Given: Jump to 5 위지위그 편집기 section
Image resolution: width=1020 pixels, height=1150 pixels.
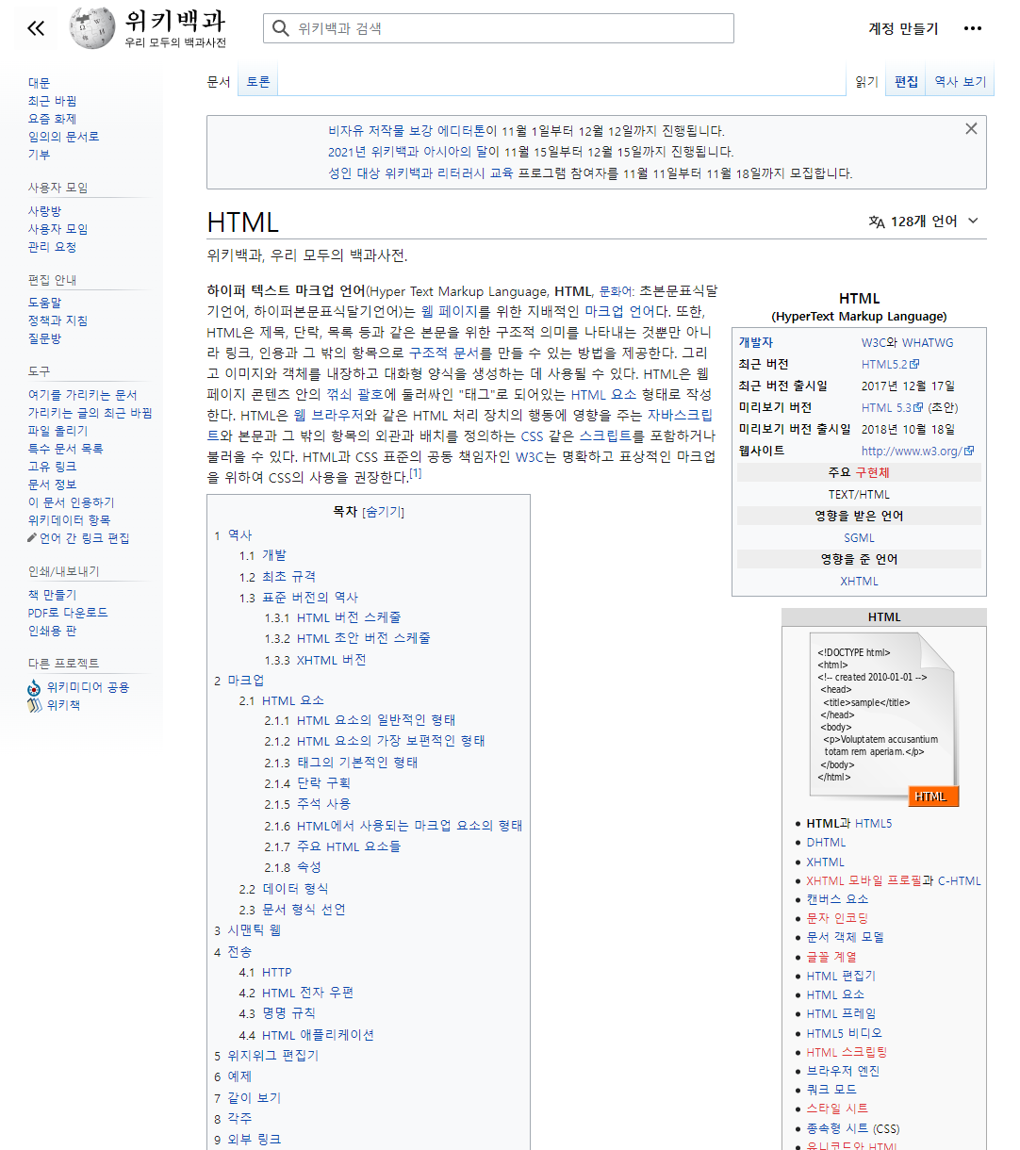Looking at the screenshot, I should 266,1056.
